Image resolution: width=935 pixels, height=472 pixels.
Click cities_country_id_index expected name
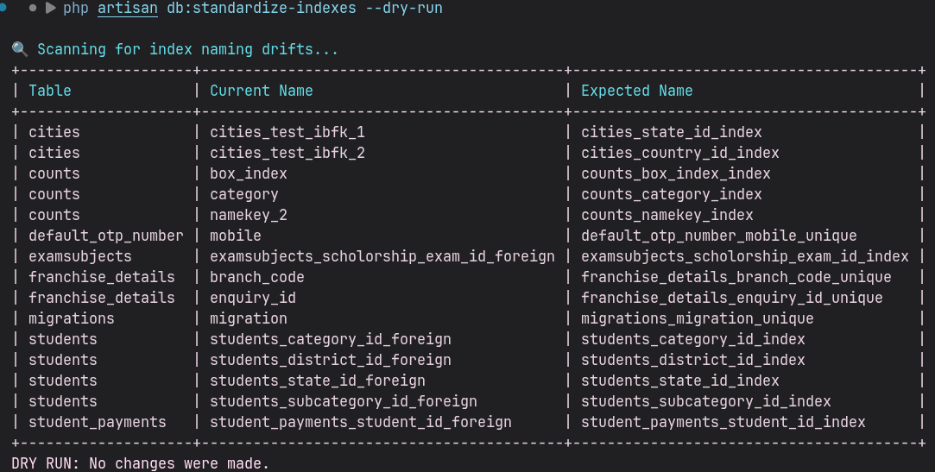[680, 153]
